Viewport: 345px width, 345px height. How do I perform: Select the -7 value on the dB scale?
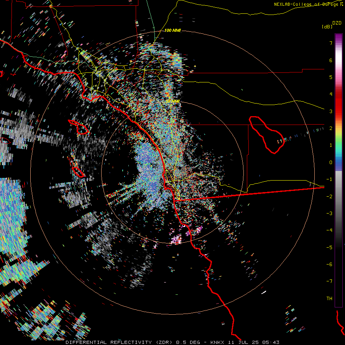point(329,281)
